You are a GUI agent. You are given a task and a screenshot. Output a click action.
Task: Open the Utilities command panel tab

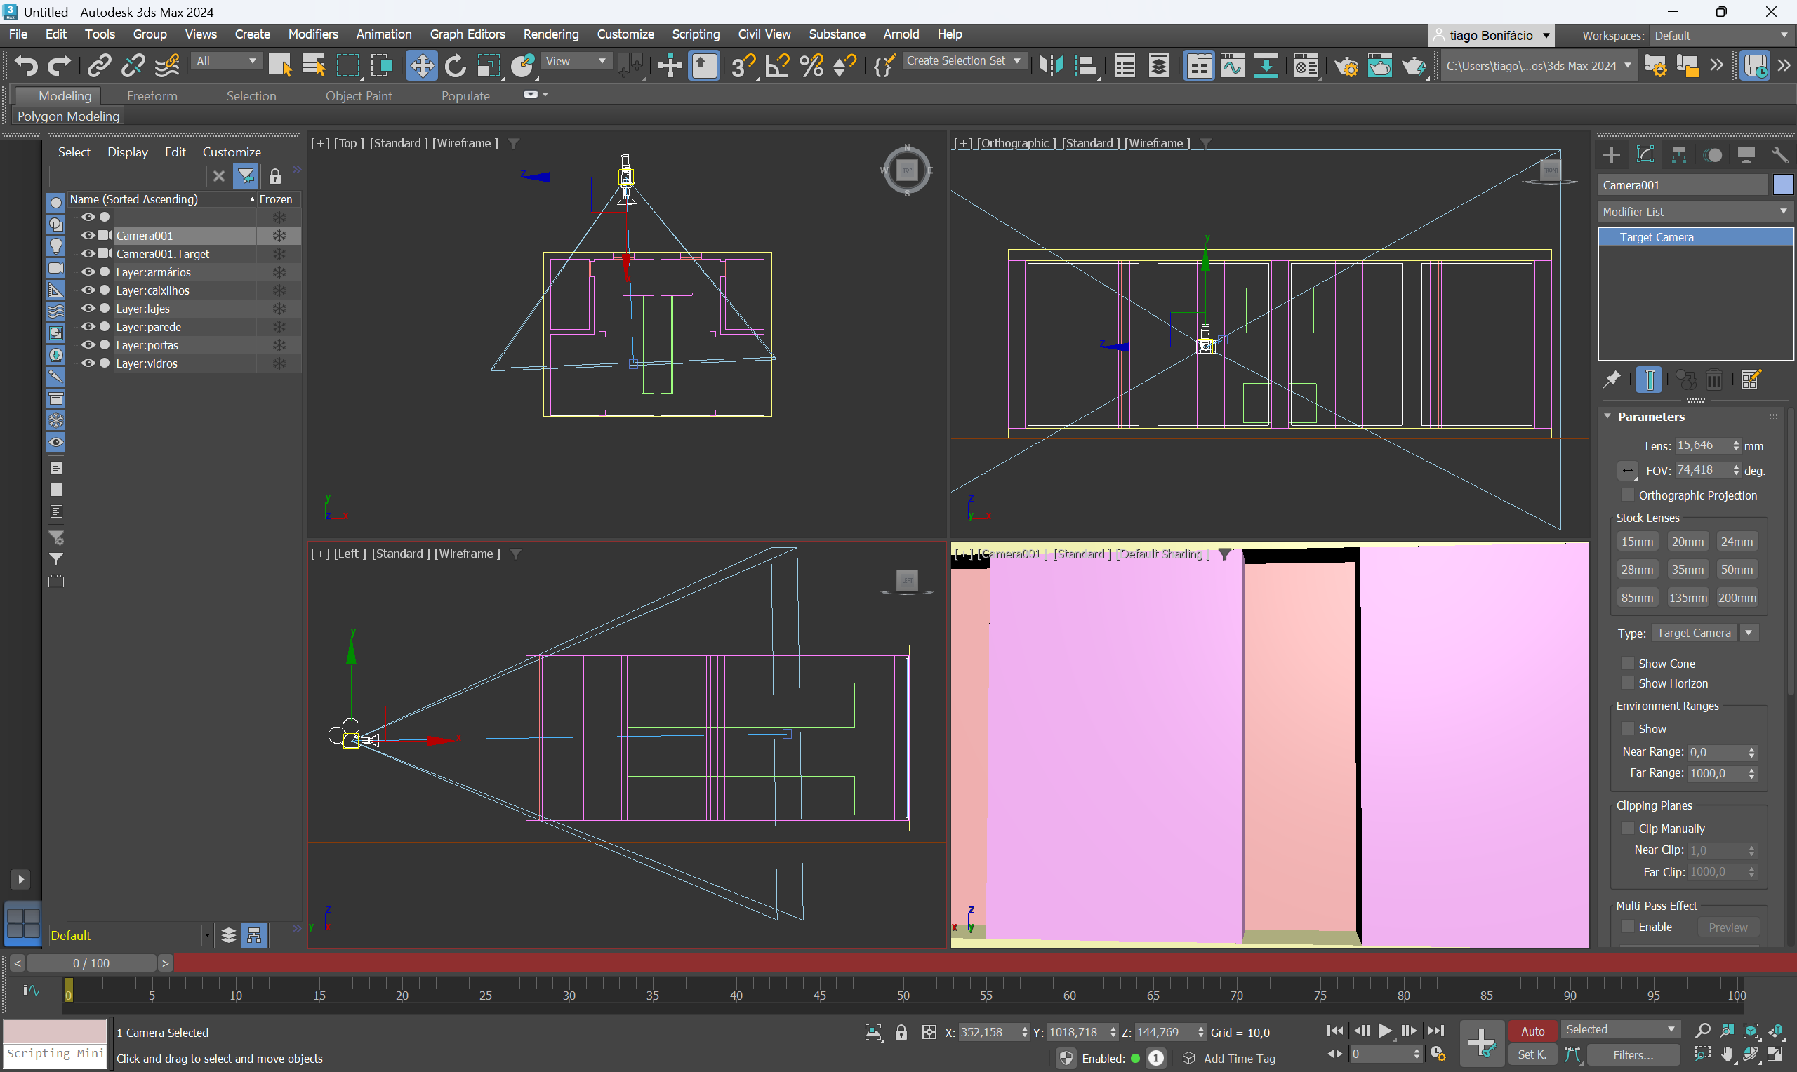coord(1779,154)
